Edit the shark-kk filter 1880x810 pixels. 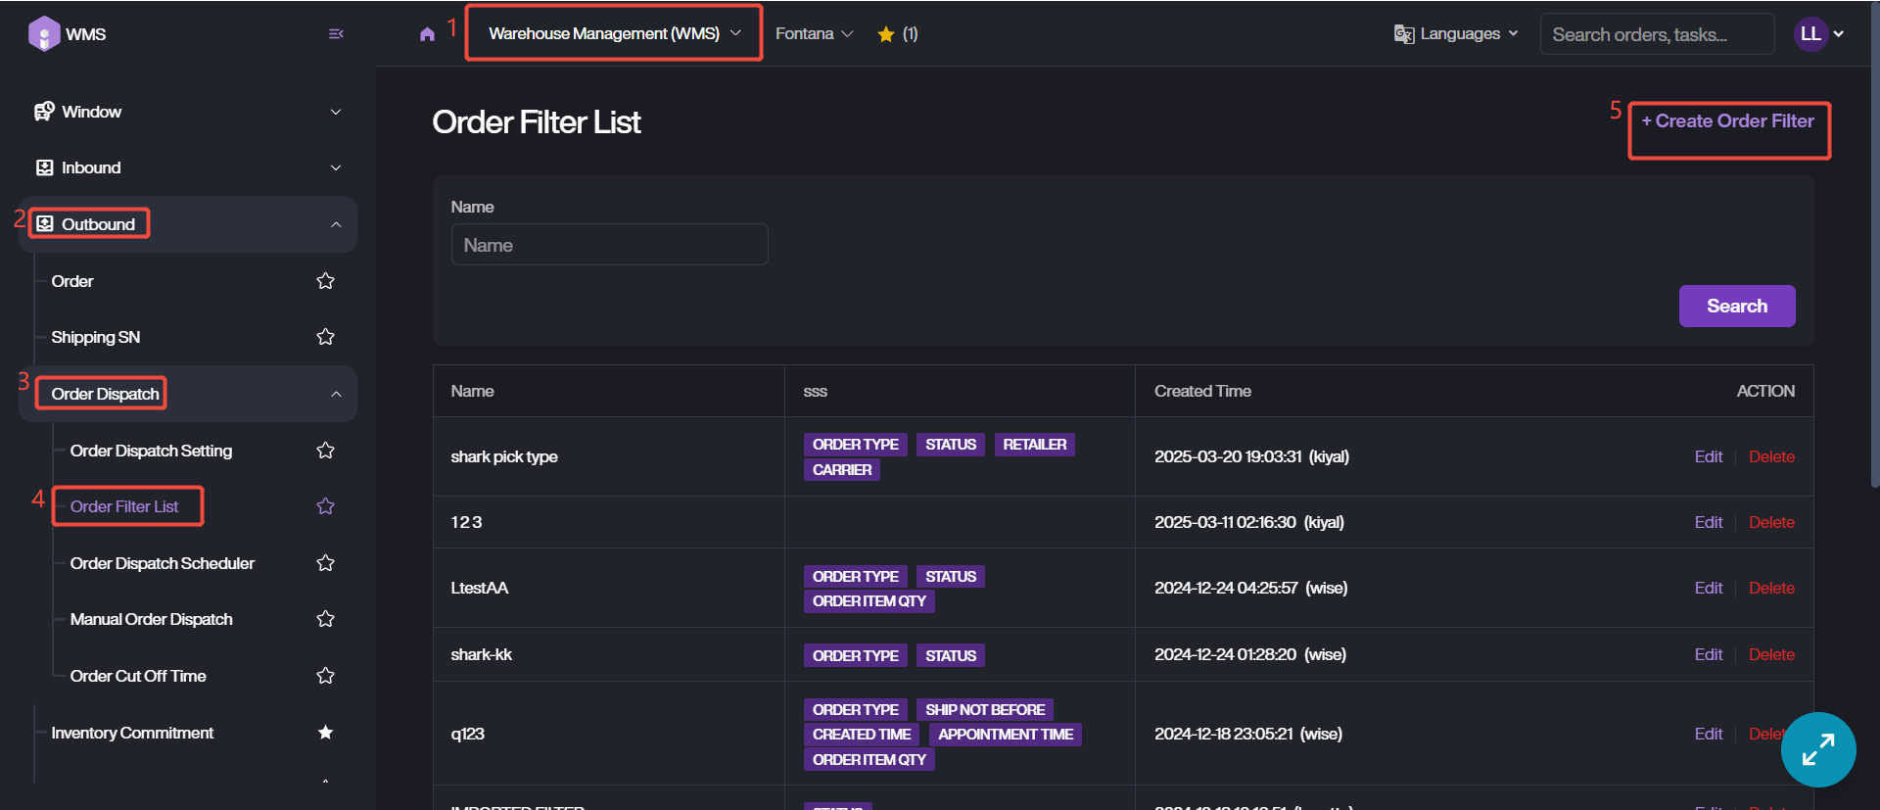tap(1709, 654)
